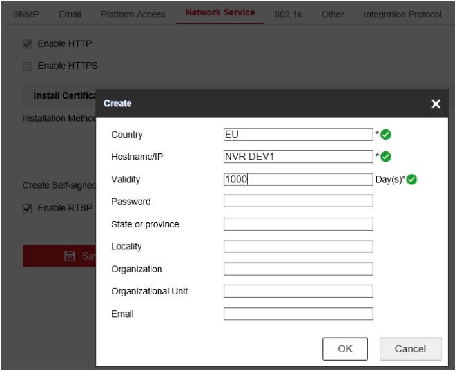Click the Country input field

tap(298, 135)
